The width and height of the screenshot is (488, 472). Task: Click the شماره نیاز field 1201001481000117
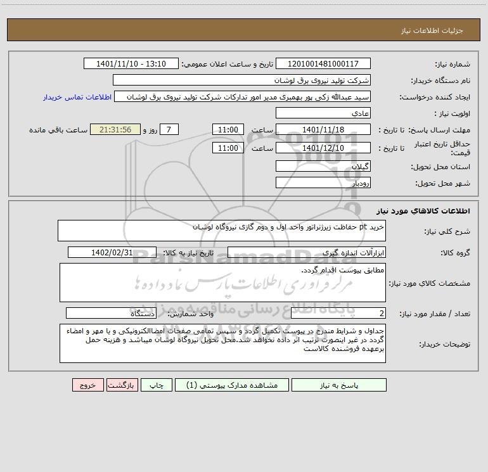(x=323, y=63)
